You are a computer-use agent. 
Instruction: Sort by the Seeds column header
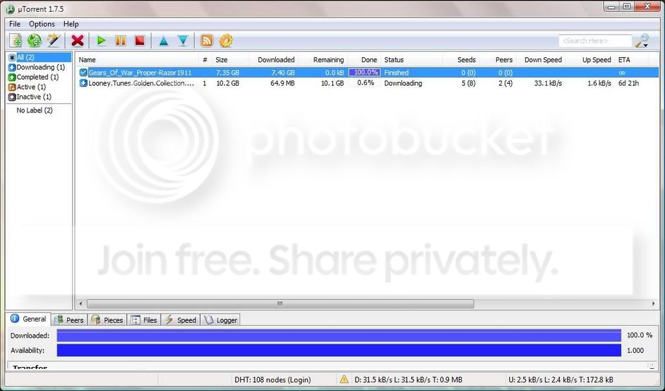point(460,60)
